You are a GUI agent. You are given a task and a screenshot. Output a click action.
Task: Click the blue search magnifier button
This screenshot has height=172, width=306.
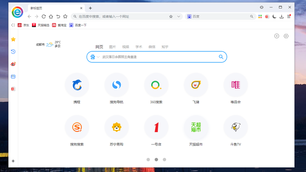tap(221, 57)
